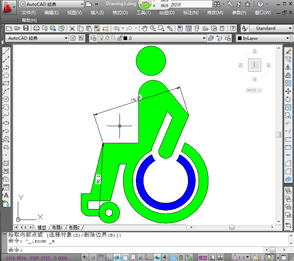Switch to the 布局1 layout tab
294x261 pixels.
57,228
